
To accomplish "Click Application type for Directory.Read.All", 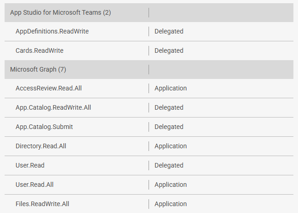I will tap(171, 146).
